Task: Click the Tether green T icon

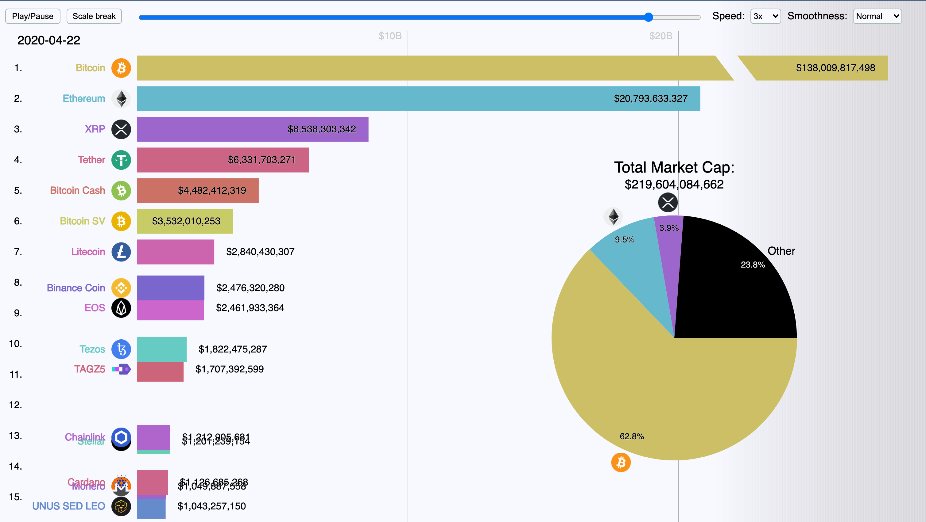Action: [121, 160]
